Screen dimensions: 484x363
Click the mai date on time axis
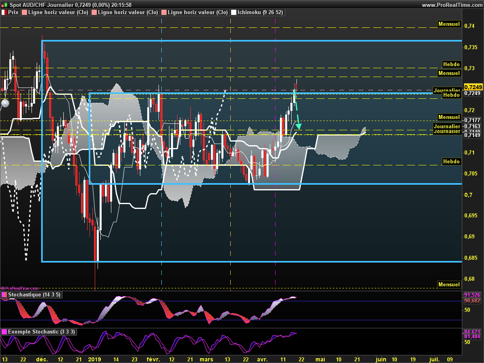(x=320, y=359)
